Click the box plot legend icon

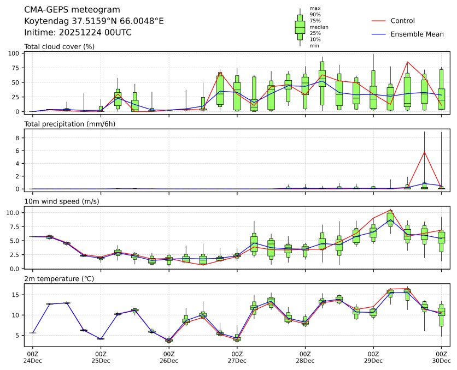pos(300,27)
